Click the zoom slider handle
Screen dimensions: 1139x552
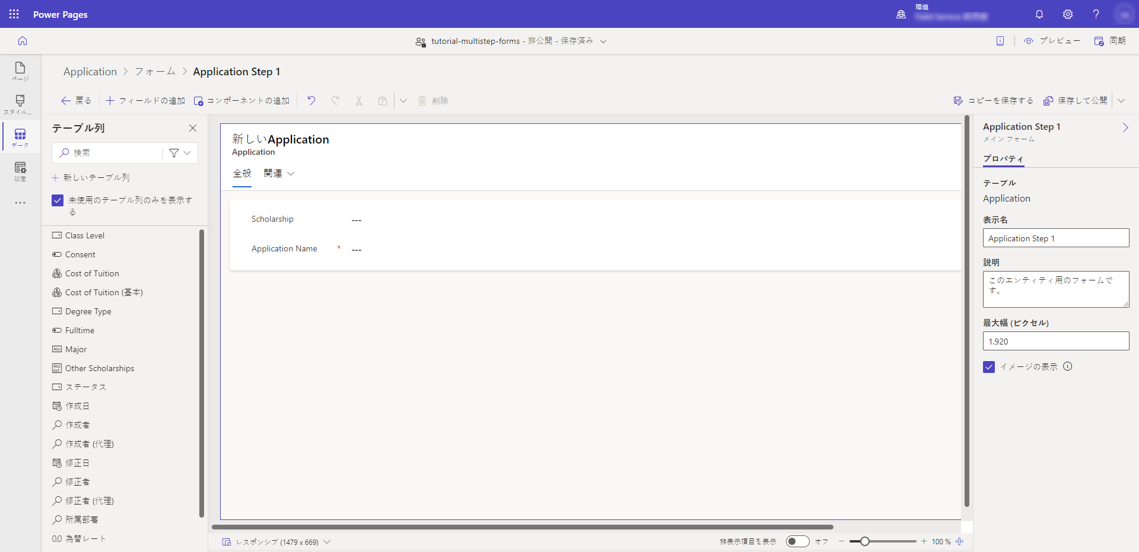click(865, 541)
